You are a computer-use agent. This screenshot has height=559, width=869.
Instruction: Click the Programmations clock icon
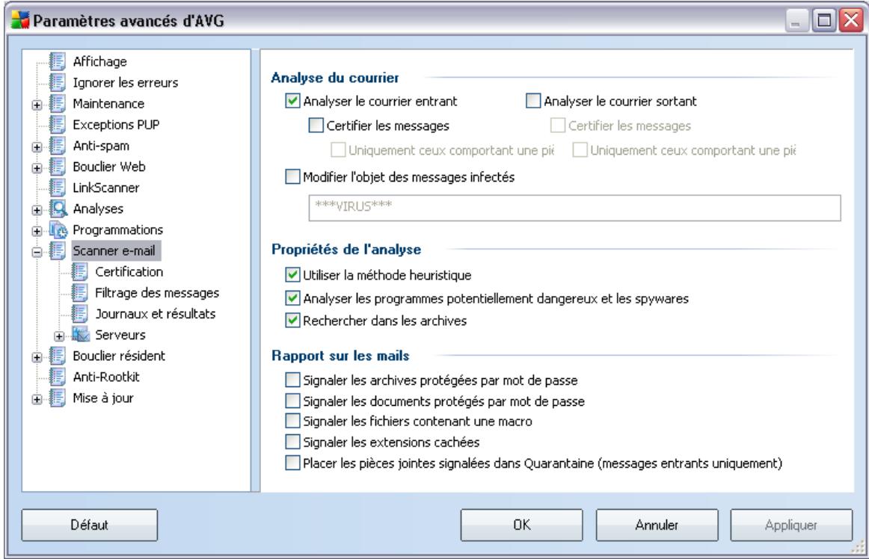pos(58,230)
